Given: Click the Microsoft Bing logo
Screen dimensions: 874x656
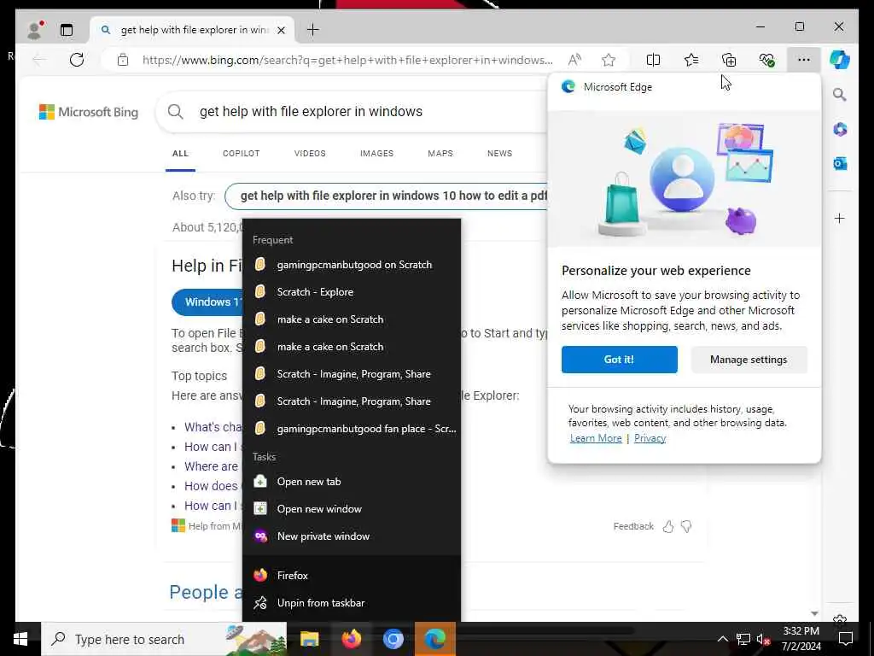Looking at the screenshot, I should click(89, 112).
